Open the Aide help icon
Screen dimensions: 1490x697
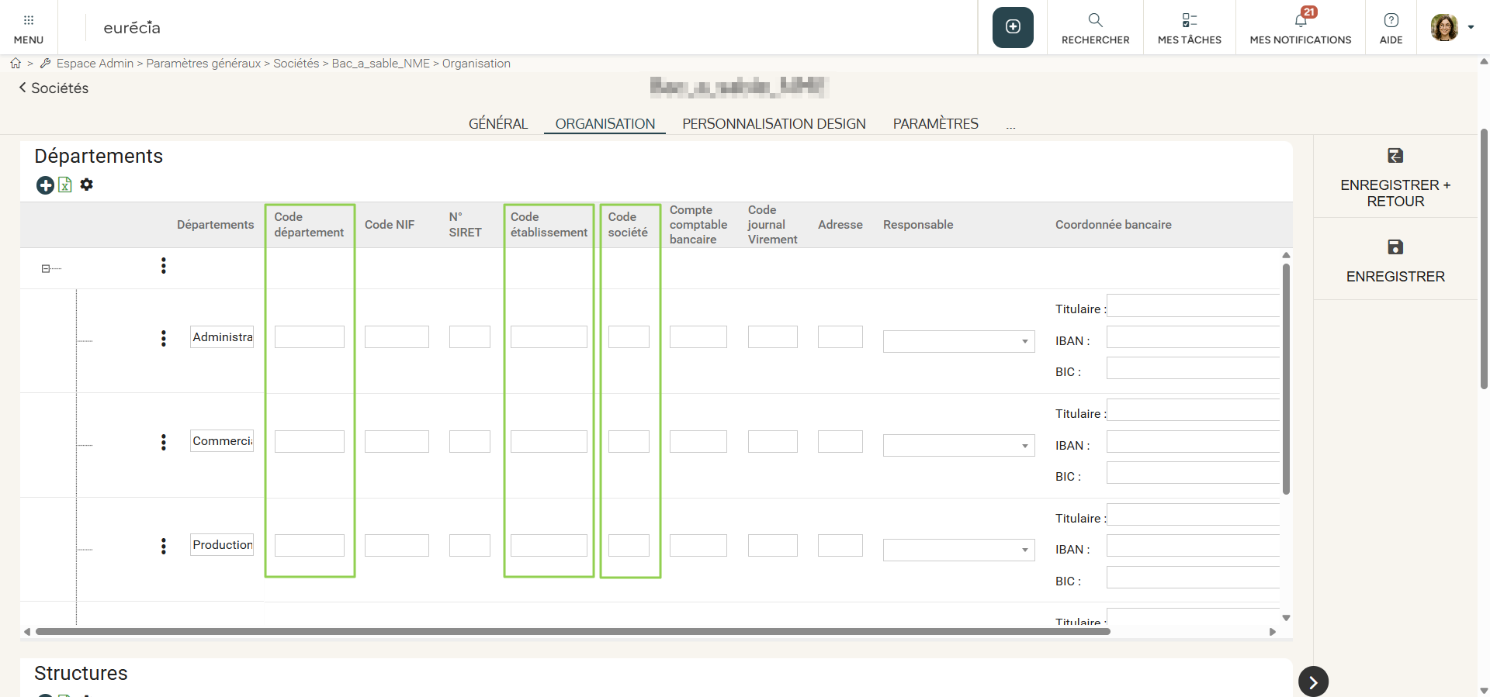[x=1391, y=27]
